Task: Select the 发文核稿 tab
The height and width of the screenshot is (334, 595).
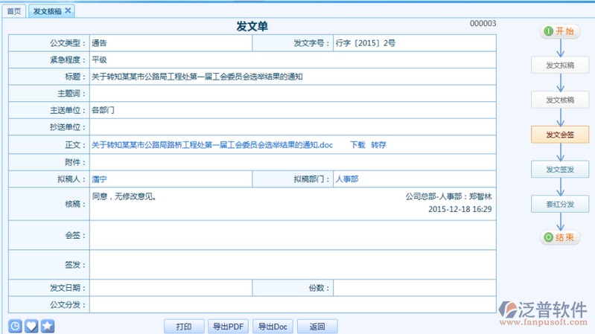Action: (48, 11)
